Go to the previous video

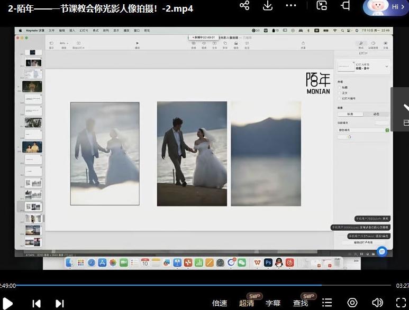coord(37,303)
